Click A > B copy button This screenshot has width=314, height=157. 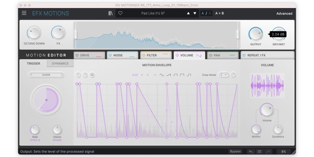click(220, 13)
